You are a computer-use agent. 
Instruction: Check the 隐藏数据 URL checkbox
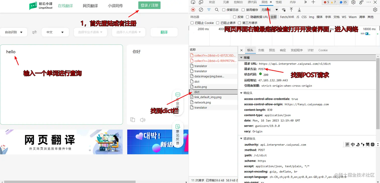248,17
